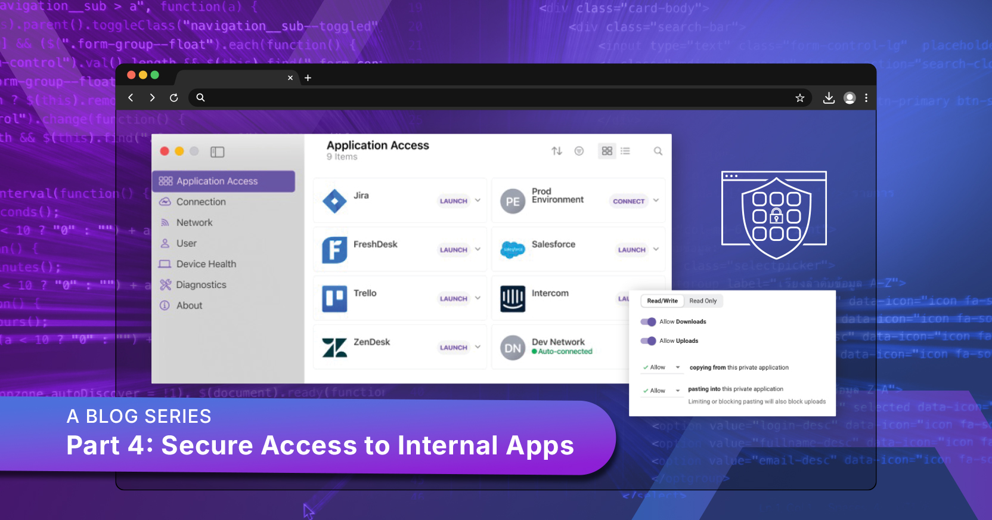Launch the ZenDesk application
The image size is (992, 520).
(454, 348)
